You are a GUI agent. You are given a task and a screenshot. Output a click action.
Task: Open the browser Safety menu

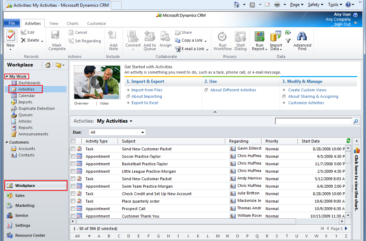tap(316, 5)
